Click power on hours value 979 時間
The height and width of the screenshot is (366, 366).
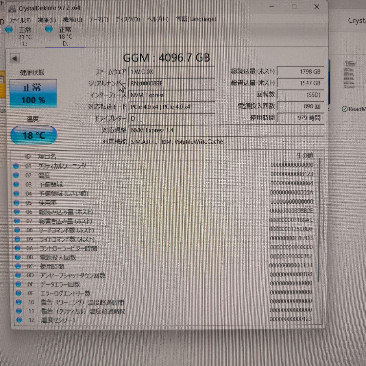(x=300, y=118)
